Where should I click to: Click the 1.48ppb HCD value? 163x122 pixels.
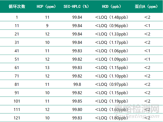tap(111, 17)
